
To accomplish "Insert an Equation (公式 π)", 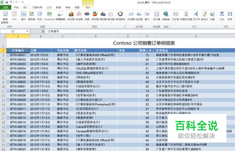I will tap(222, 17).
